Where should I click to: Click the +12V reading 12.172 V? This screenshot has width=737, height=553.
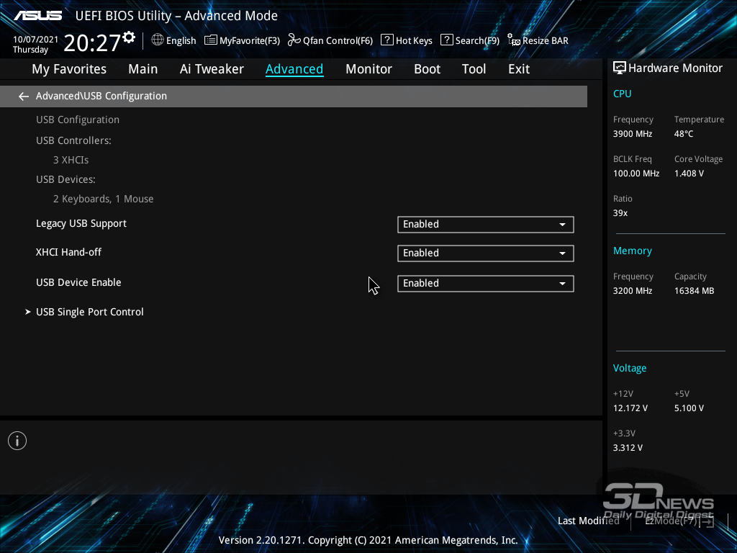pos(630,408)
